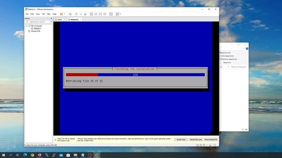Switch Explorer to large icons view
Screen dimensions: 282x158
(x=246, y=129)
